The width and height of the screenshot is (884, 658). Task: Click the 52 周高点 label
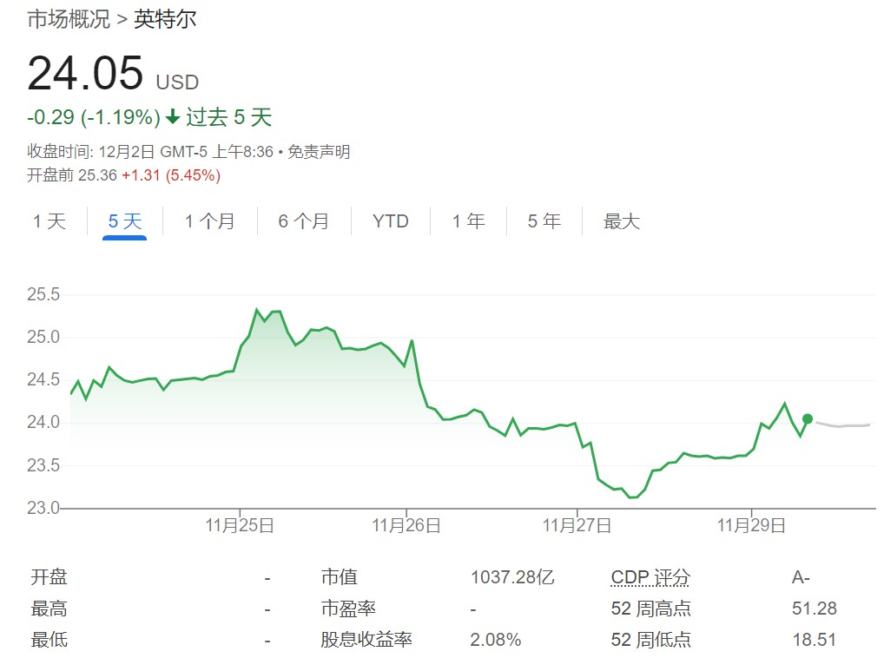(650, 609)
